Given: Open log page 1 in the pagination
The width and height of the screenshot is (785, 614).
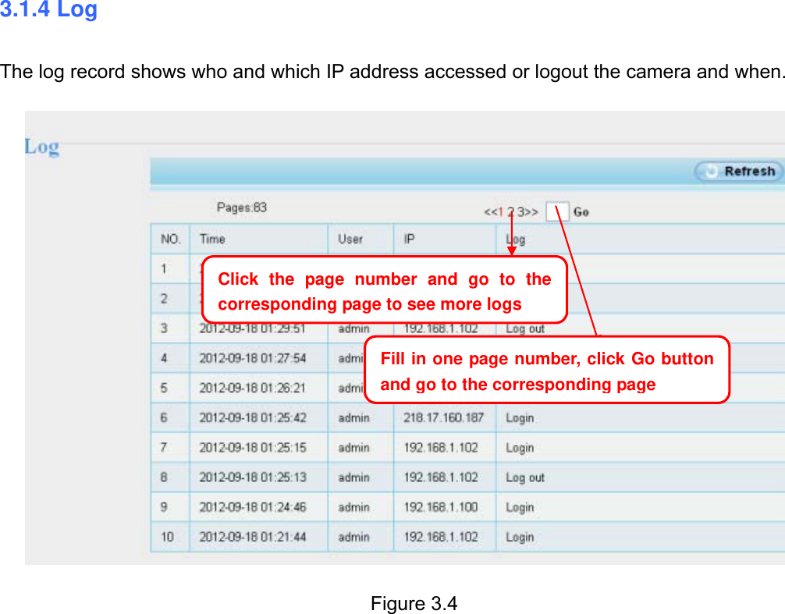Looking at the screenshot, I should 500,212.
